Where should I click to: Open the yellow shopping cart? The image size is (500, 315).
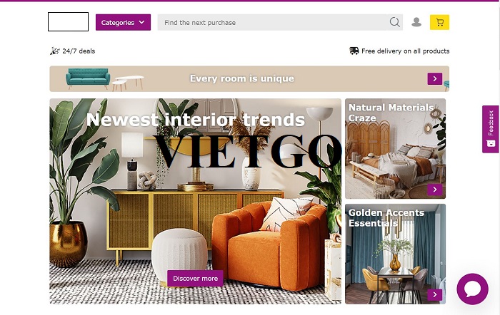(x=439, y=22)
